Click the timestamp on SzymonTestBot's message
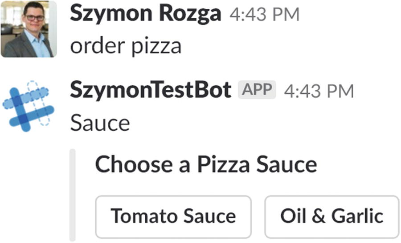The width and height of the screenshot is (401, 243). coord(319,92)
